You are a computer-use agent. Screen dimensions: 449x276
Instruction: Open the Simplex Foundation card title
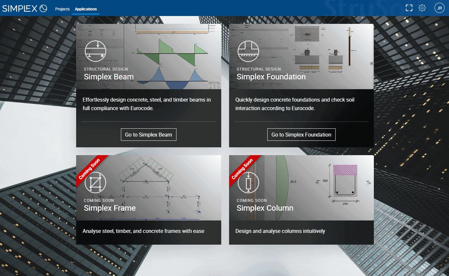(x=271, y=77)
